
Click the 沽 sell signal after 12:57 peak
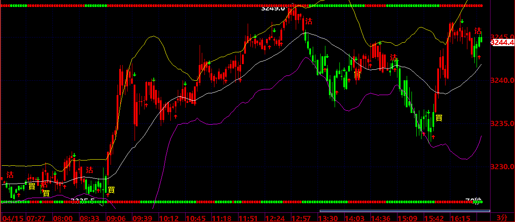pyautogui.click(x=309, y=21)
